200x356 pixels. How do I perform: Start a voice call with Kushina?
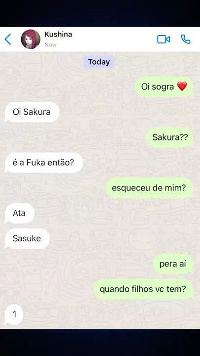pos(186,39)
